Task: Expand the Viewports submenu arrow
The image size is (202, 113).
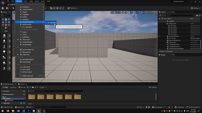Action: point(44,19)
